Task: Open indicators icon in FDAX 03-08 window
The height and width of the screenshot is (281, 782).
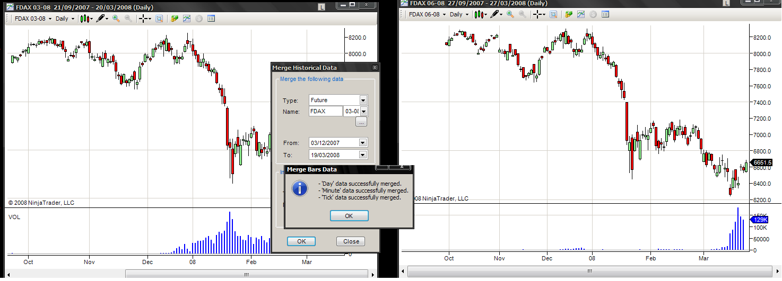Action: point(187,19)
